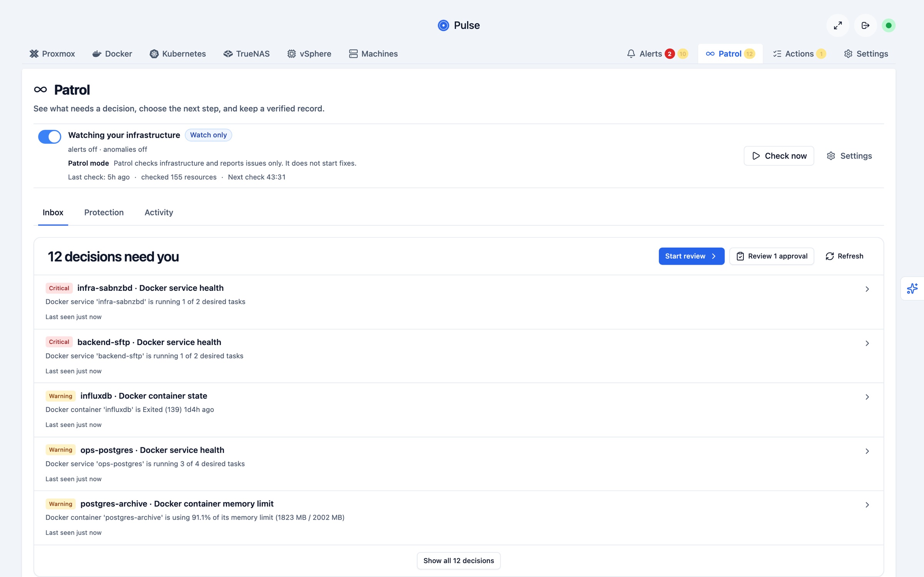
Task: Open Settings in the top navigation
Action: (x=866, y=54)
